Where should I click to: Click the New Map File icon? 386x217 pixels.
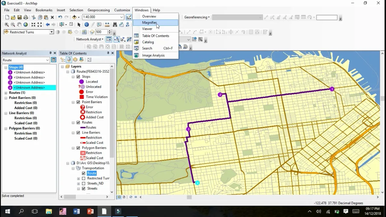click(x=7, y=17)
